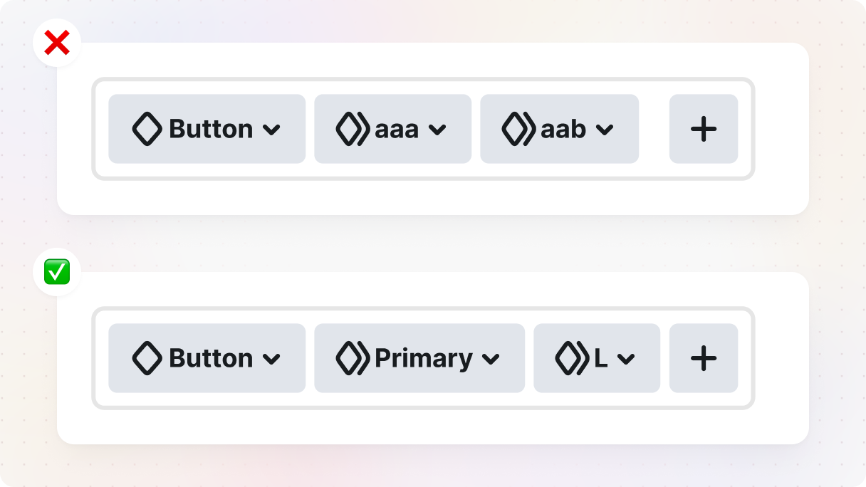Open the Button dropdown in the top card

(x=270, y=129)
